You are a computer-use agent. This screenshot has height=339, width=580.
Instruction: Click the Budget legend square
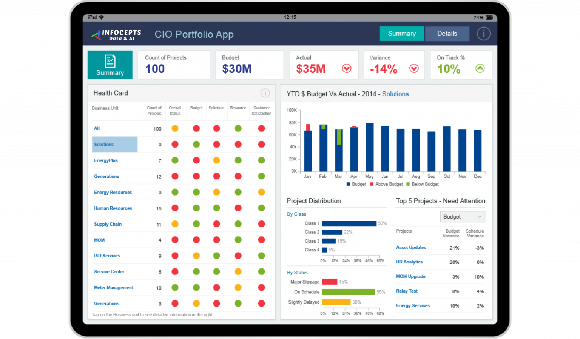348,184
